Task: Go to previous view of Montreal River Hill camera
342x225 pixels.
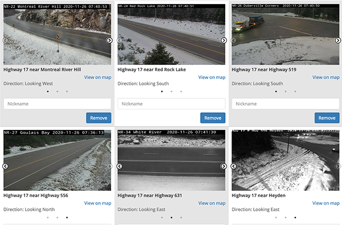Action: click(5, 40)
